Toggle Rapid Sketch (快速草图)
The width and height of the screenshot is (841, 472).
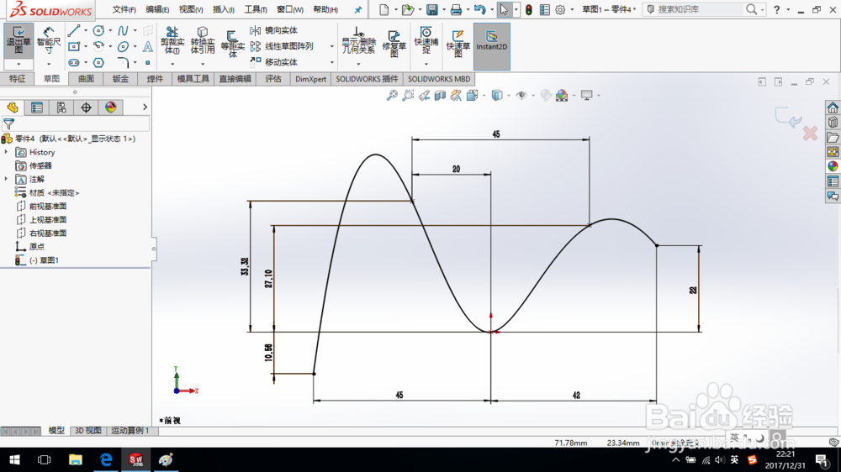click(x=458, y=43)
